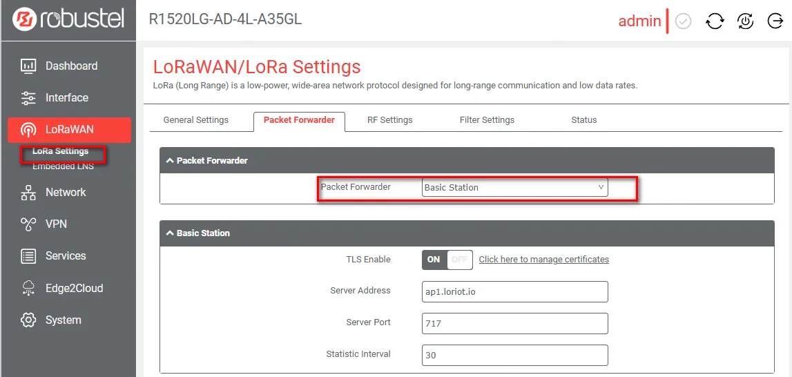The image size is (792, 377).
Task: Collapse the Basic Station section
Action: tap(169, 233)
